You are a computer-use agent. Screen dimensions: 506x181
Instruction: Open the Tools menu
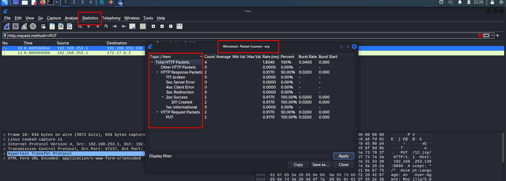click(x=148, y=18)
